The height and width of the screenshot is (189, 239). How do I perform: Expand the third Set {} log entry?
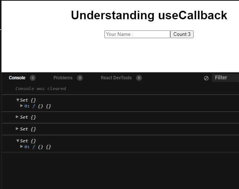17,129
